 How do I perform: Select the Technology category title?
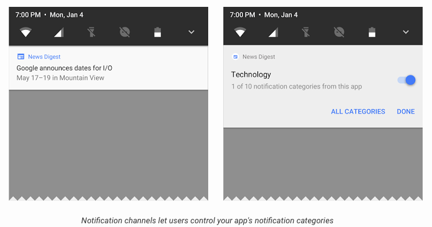251,75
